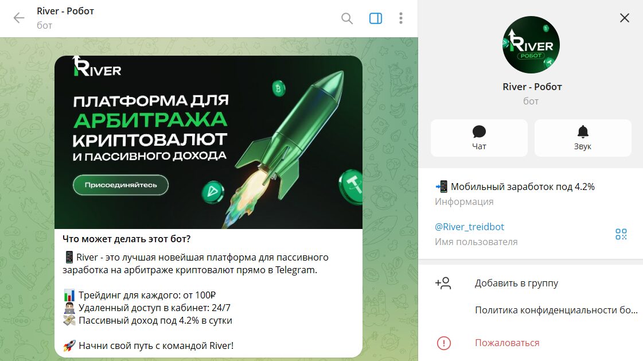Select Добавить в группу option
The image size is (643, 361).
(516, 283)
